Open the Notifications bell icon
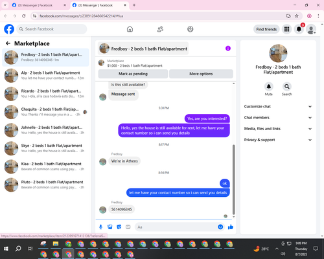The width and height of the screenshot is (324, 259). tap(299, 29)
